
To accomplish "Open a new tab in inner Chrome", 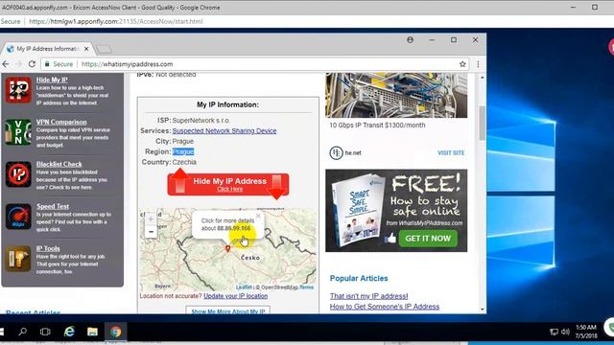I will pyautogui.click(x=105, y=49).
